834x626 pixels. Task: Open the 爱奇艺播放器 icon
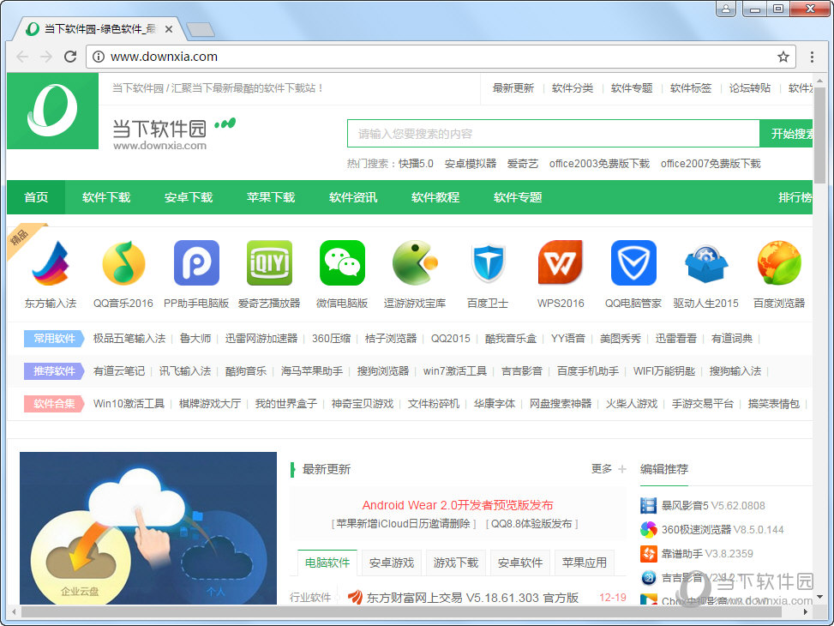coord(269,262)
